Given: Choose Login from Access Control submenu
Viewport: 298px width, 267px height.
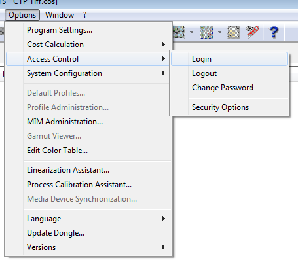Looking at the screenshot, I should point(229,59).
